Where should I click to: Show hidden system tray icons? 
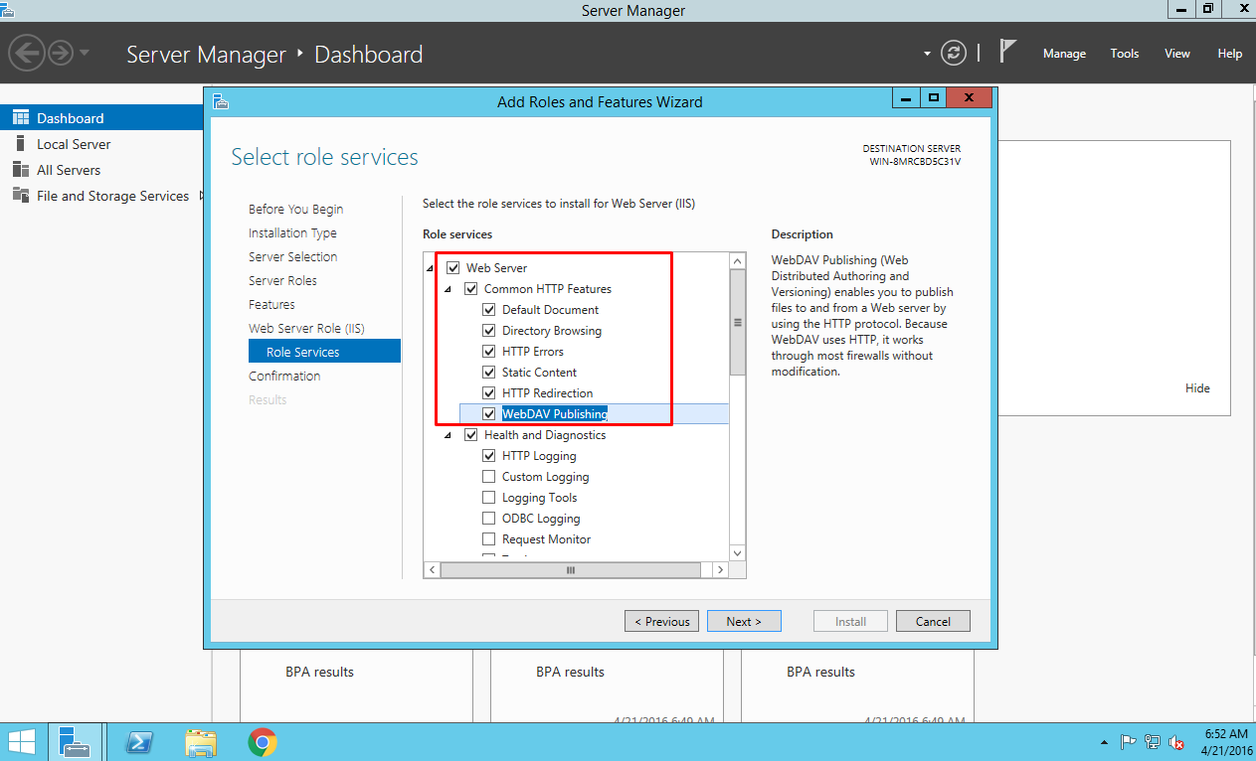[1104, 742]
